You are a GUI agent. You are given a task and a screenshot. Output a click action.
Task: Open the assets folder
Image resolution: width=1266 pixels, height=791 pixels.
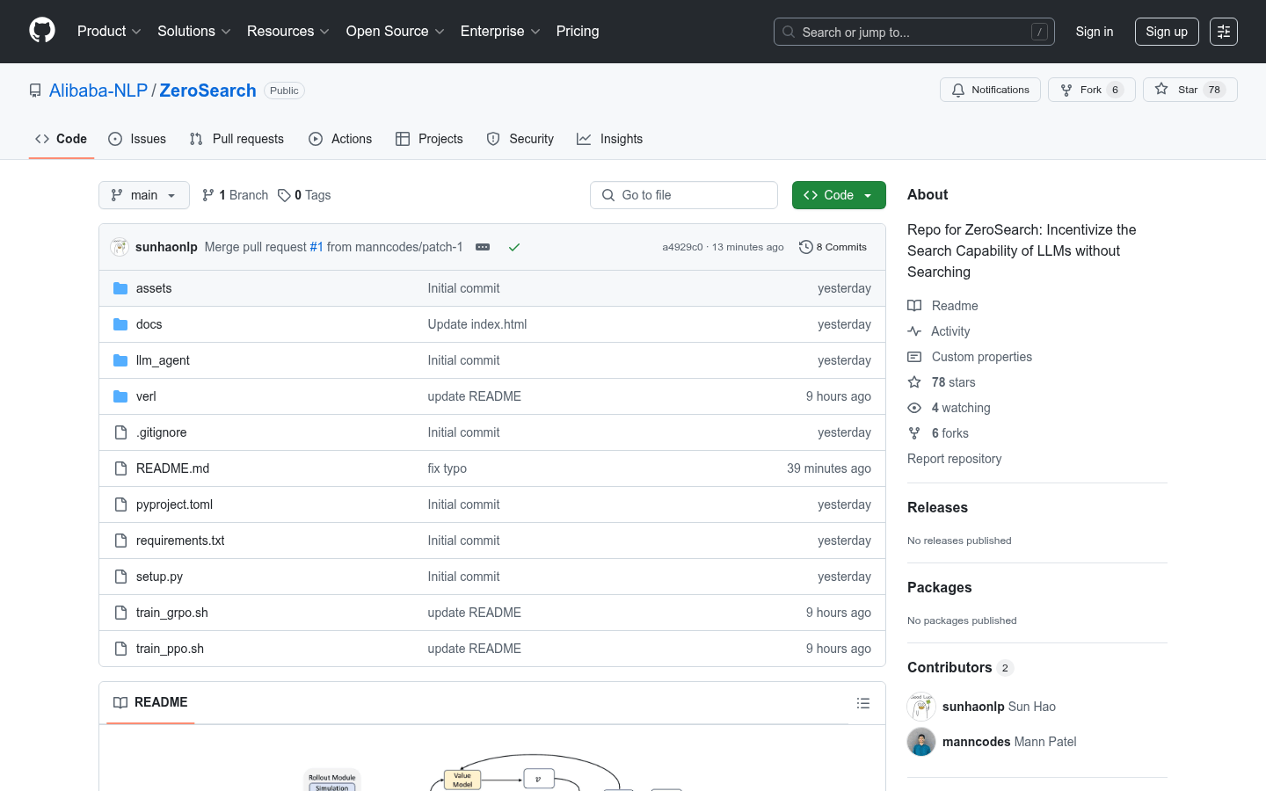tap(154, 288)
